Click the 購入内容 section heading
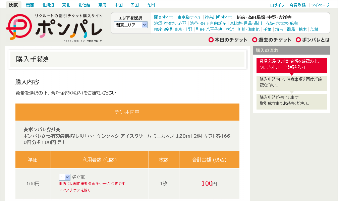The width and height of the screenshot is (338, 201). [x=27, y=82]
